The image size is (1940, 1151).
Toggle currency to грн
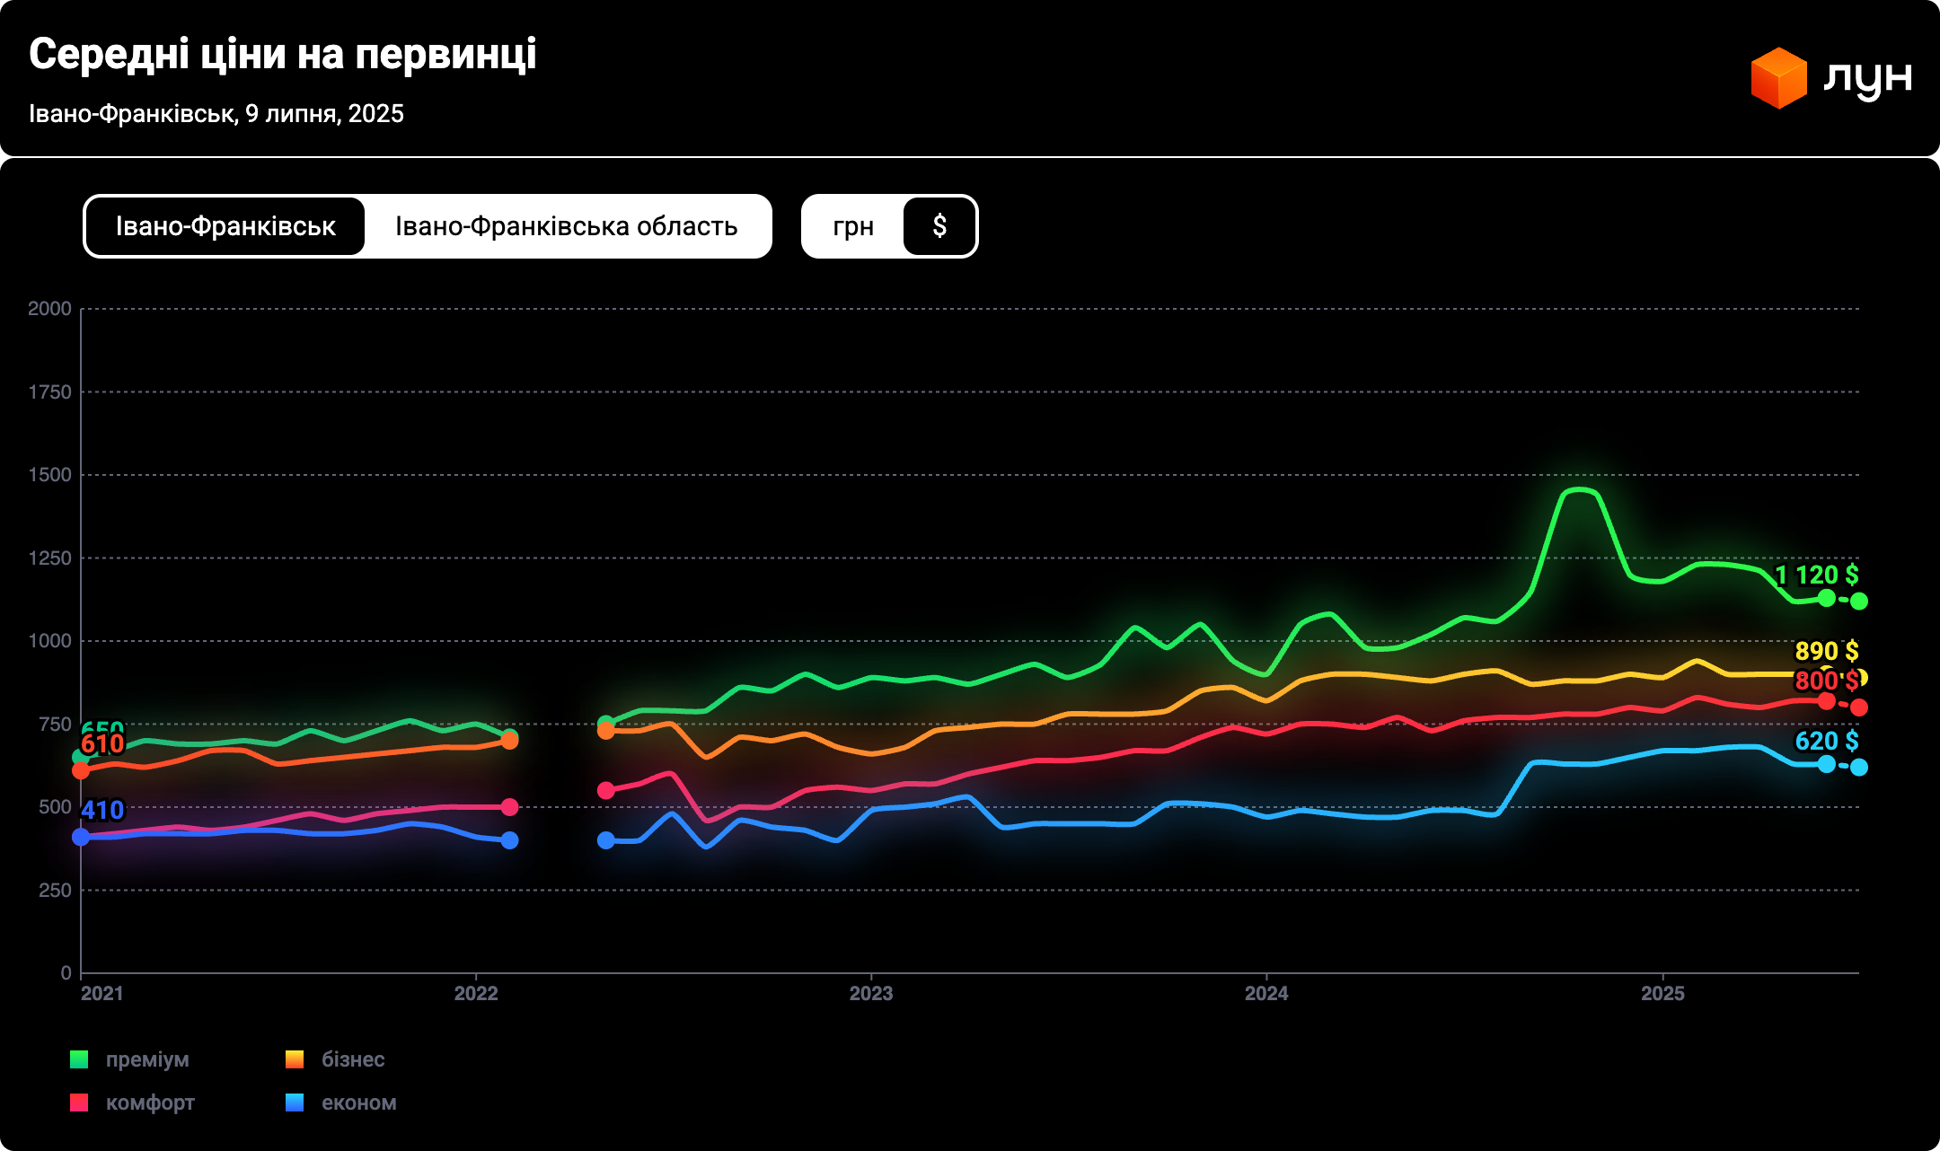point(852,226)
